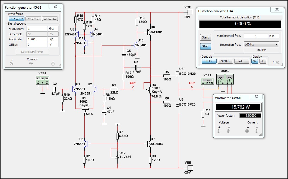Open the Offset V unit selector
Screen dimensions: 288x179
point(53,44)
